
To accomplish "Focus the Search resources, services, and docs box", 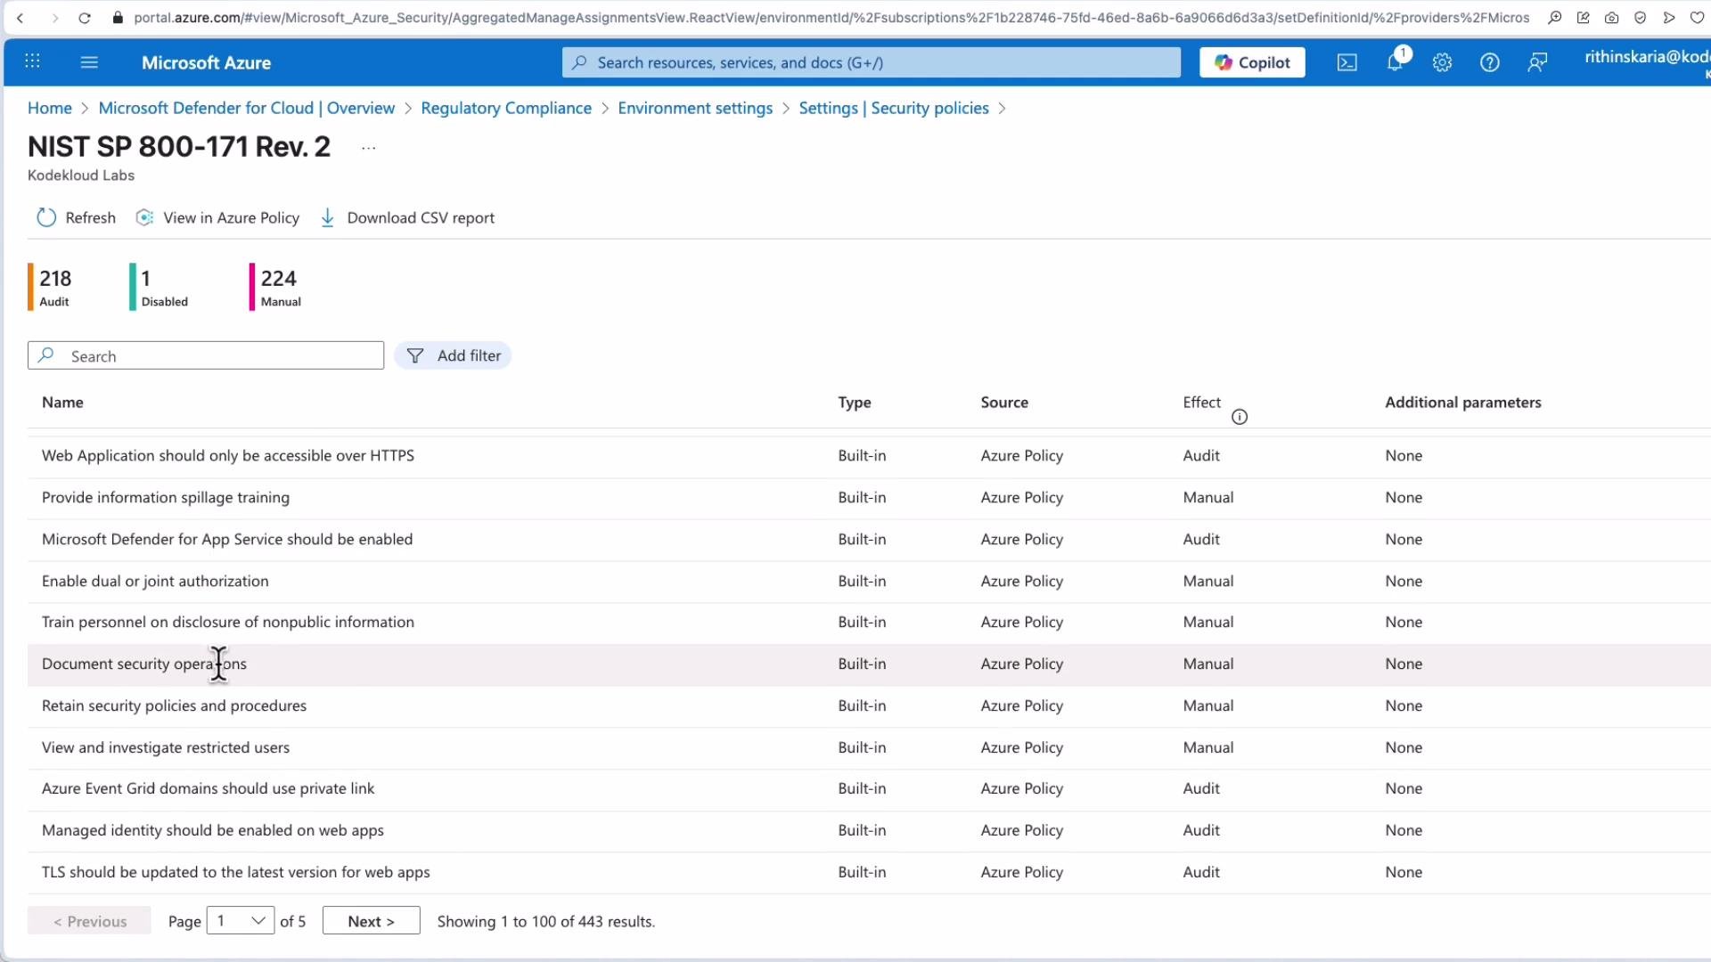I will pos(871,62).
